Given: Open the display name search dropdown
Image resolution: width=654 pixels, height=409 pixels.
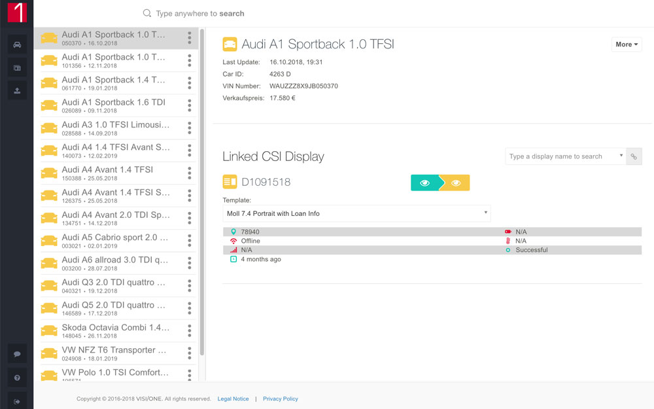Looking at the screenshot, I should 566,156.
